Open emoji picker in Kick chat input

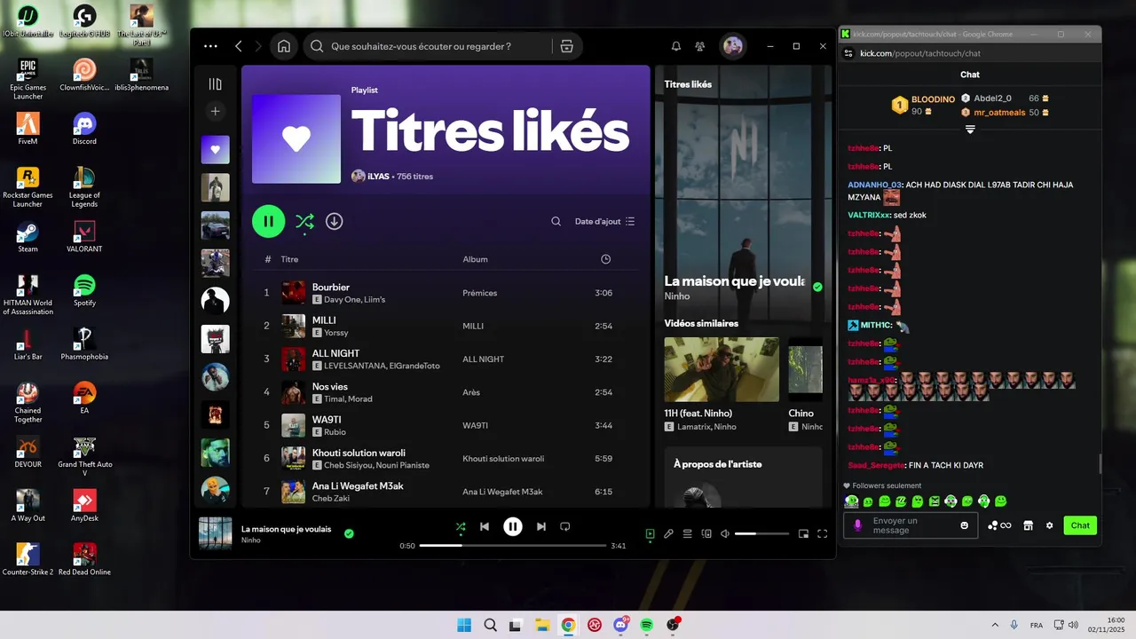coord(965,525)
